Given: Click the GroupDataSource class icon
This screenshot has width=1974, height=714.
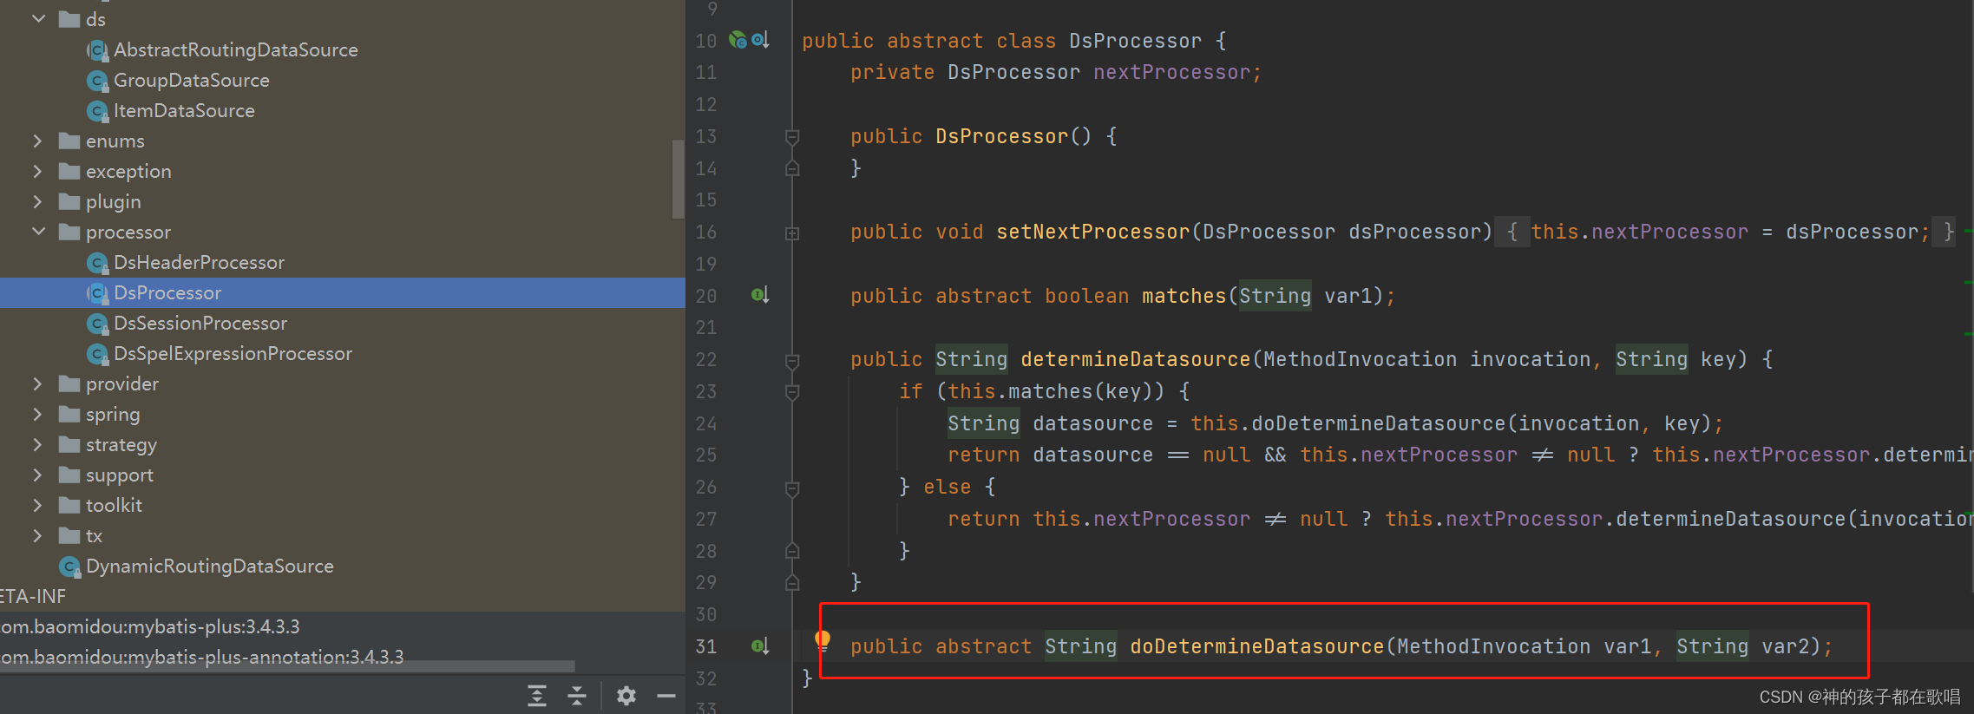Looking at the screenshot, I should (97, 81).
